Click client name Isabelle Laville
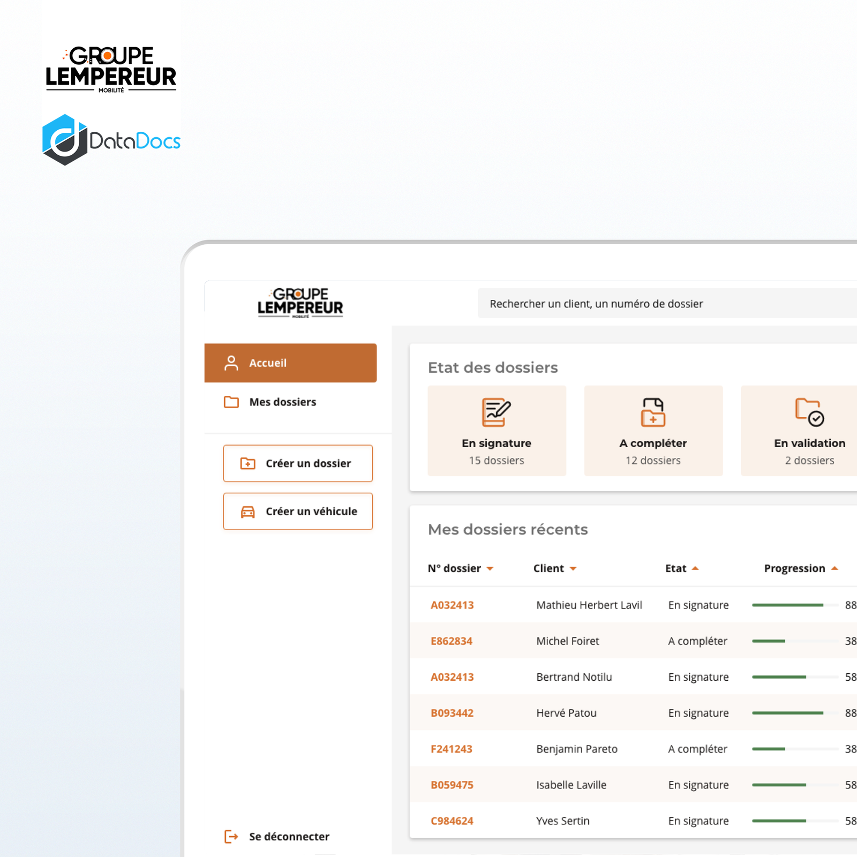The height and width of the screenshot is (857, 857). 572,785
